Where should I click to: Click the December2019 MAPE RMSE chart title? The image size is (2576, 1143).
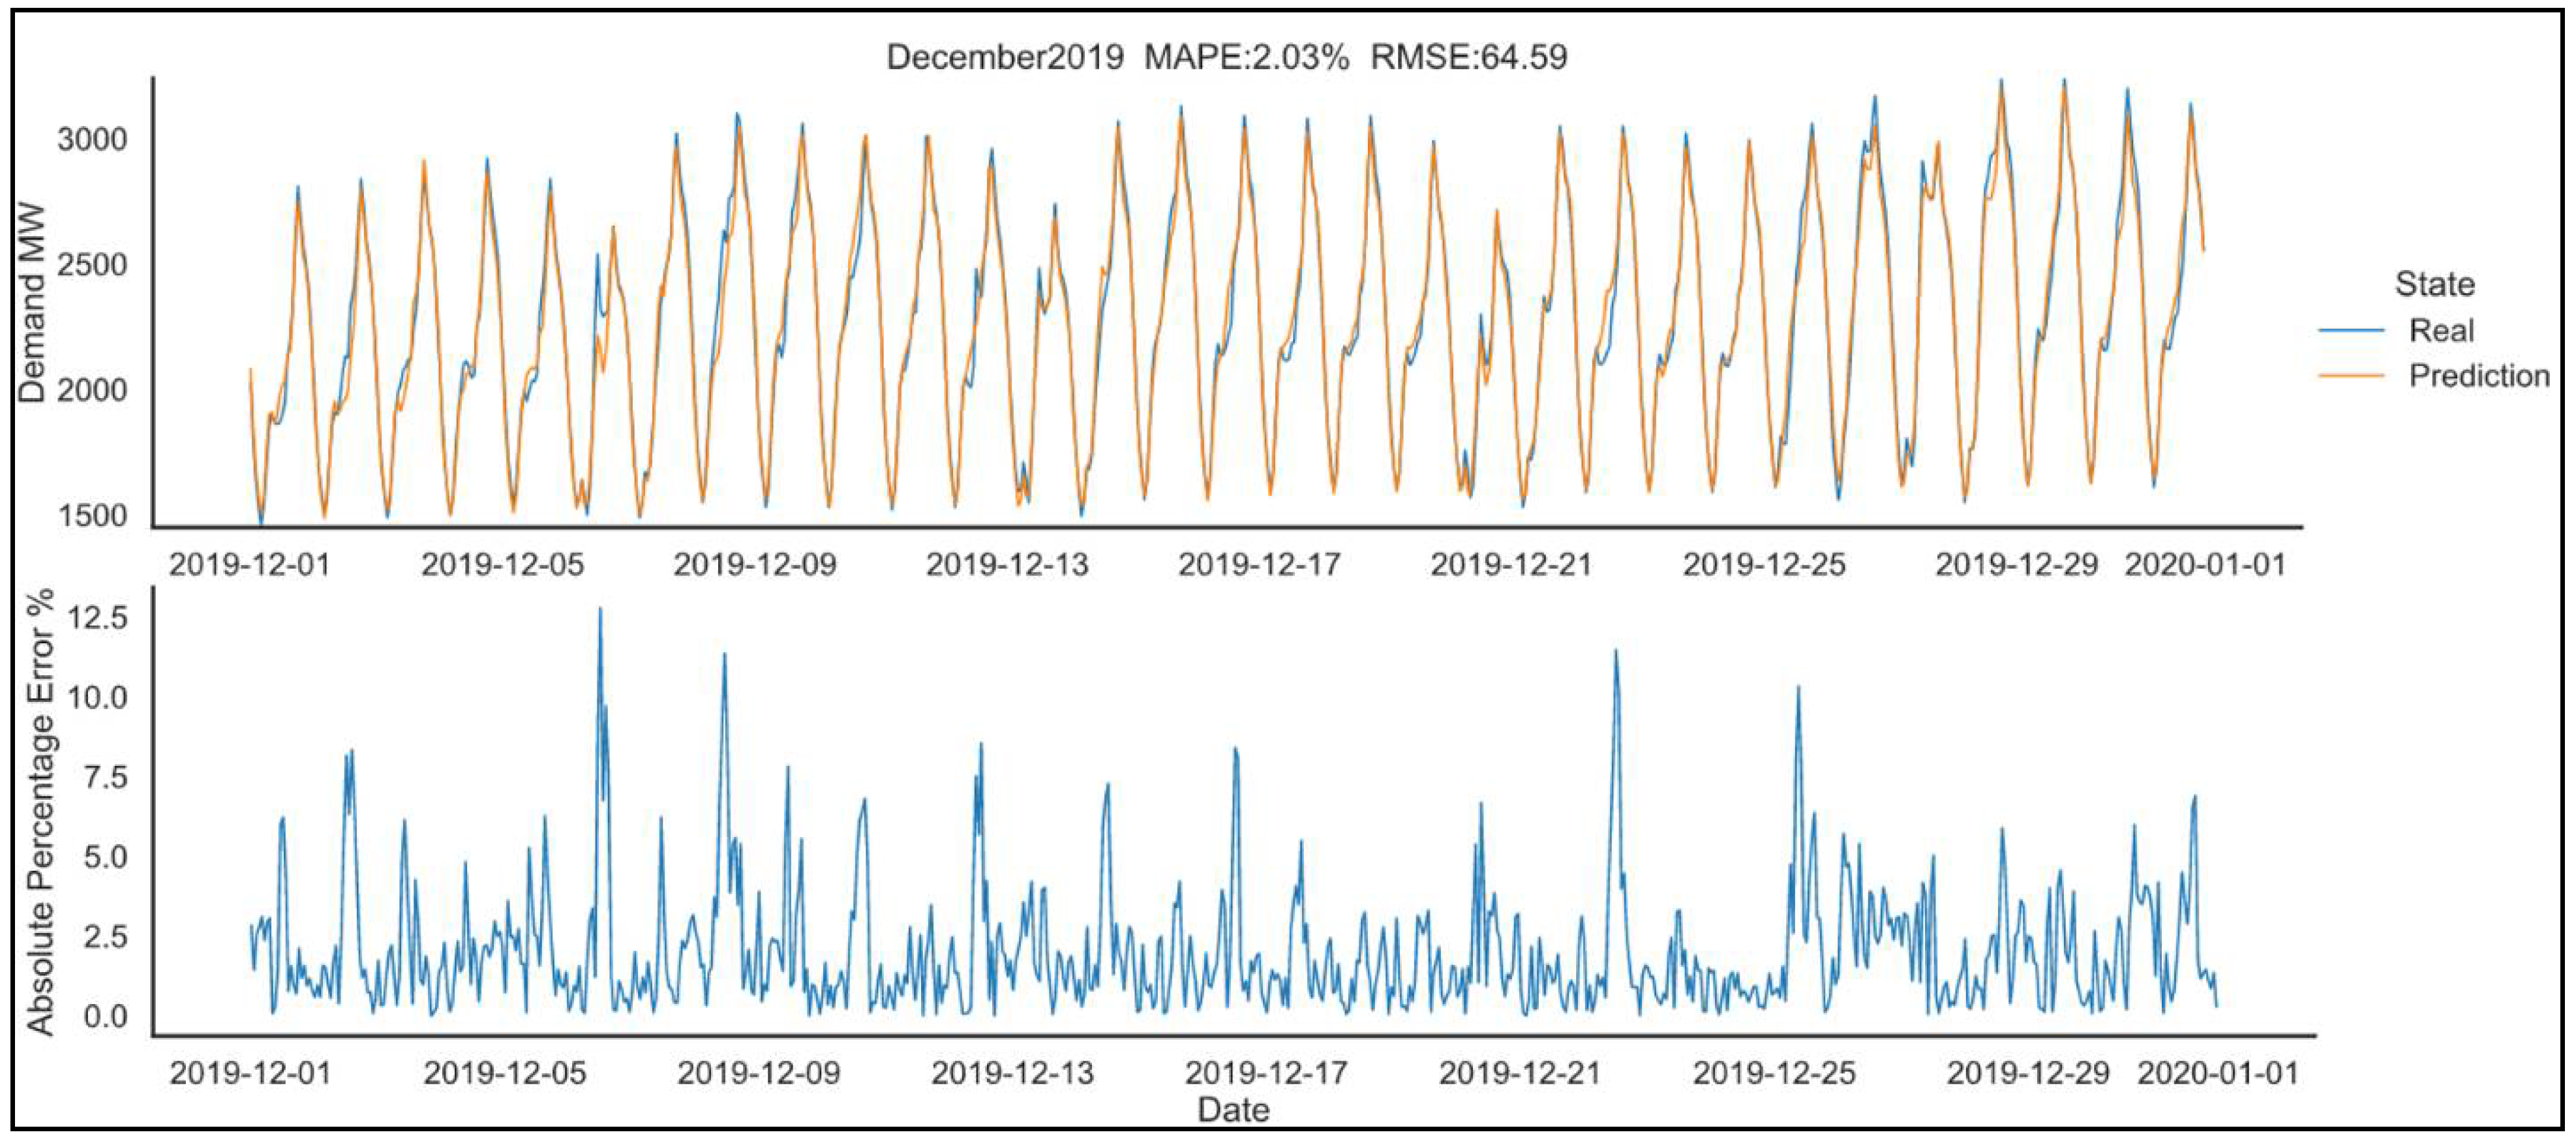pyautogui.click(x=1226, y=57)
